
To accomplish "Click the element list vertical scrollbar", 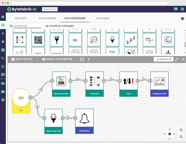I will (185, 44).
